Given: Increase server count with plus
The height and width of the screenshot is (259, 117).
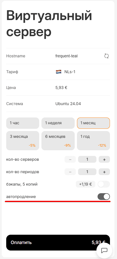Looking at the screenshot, I should click(x=104, y=159).
